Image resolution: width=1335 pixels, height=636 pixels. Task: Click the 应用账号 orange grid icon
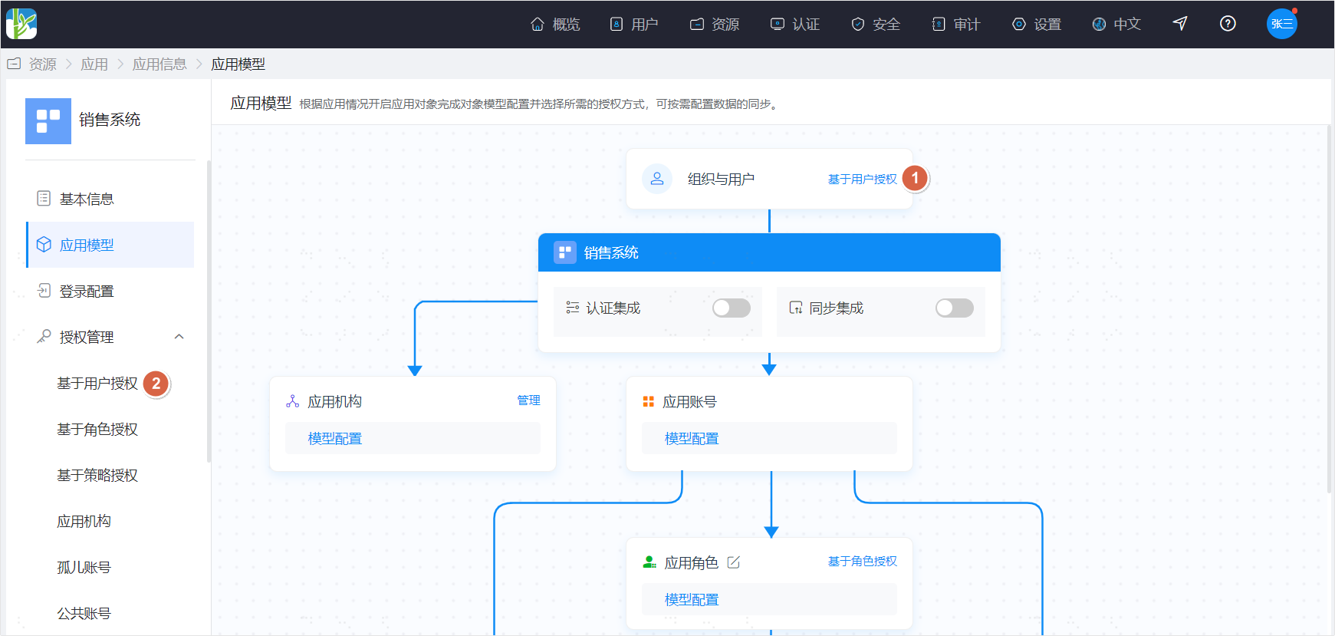click(649, 401)
